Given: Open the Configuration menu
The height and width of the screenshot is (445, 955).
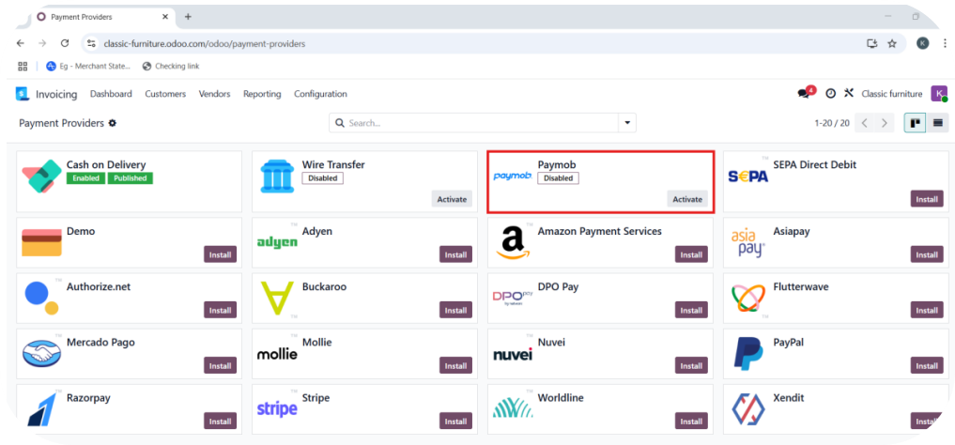Looking at the screenshot, I should tap(320, 94).
